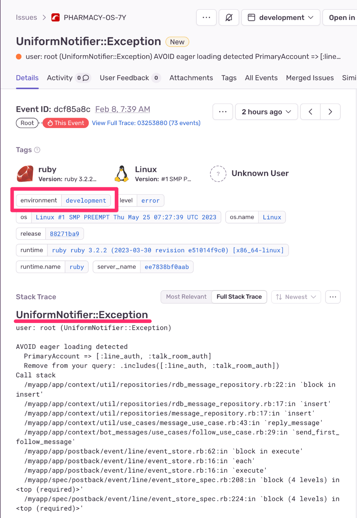
Task: Click the ruby gem icon
Action: click(x=25, y=174)
